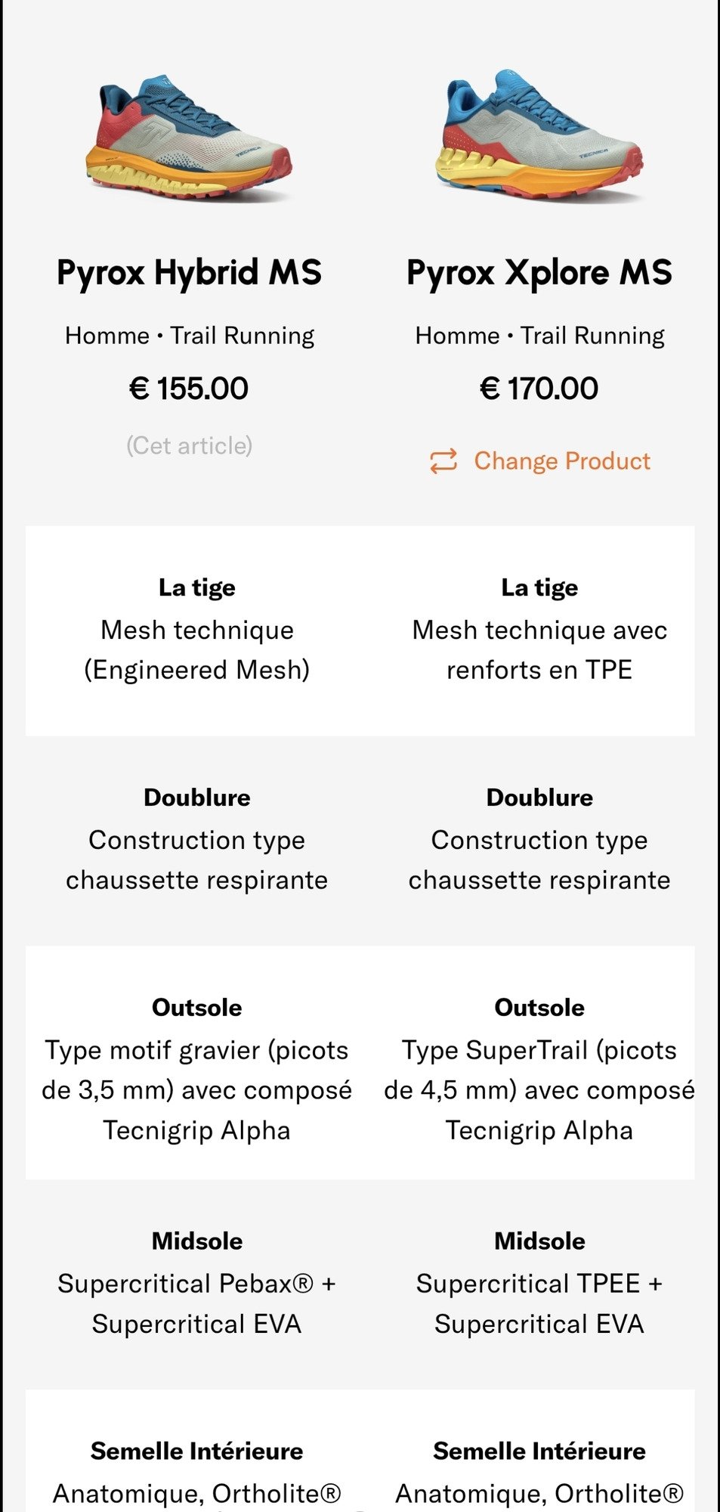The width and height of the screenshot is (720, 1512).
Task: Click the La tige heading for Pyrox Hybrid
Action: (196, 587)
